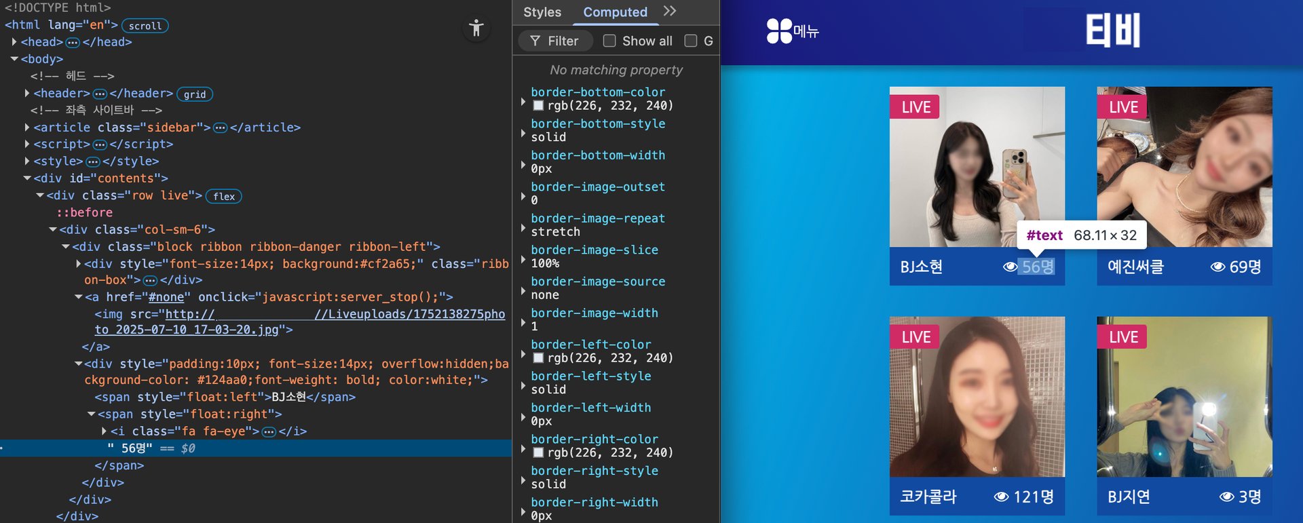The width and height of the screenshot is (1303, 523).
Task: Expand the header element
Action: click(x=27, y=93)
